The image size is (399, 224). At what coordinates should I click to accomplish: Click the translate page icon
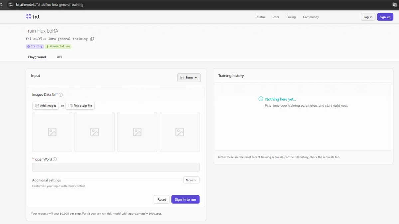pyautogui.click(x=394, y=5)
